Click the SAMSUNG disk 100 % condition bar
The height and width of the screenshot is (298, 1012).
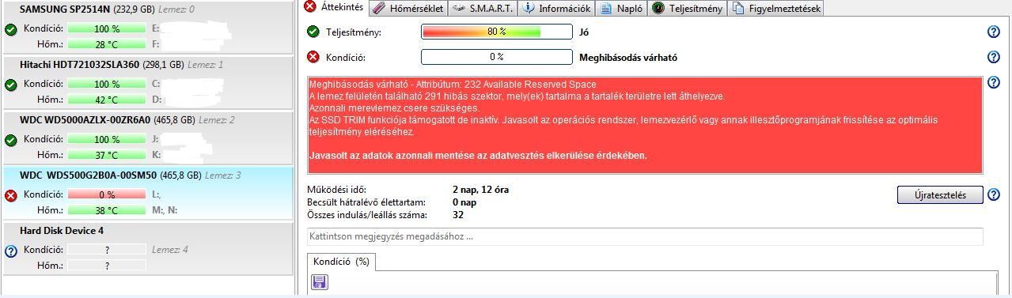tap(107, 28)
